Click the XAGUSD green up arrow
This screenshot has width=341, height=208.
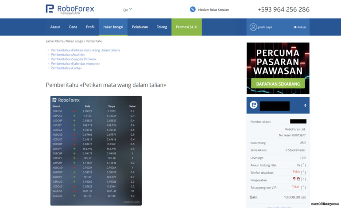74,196
